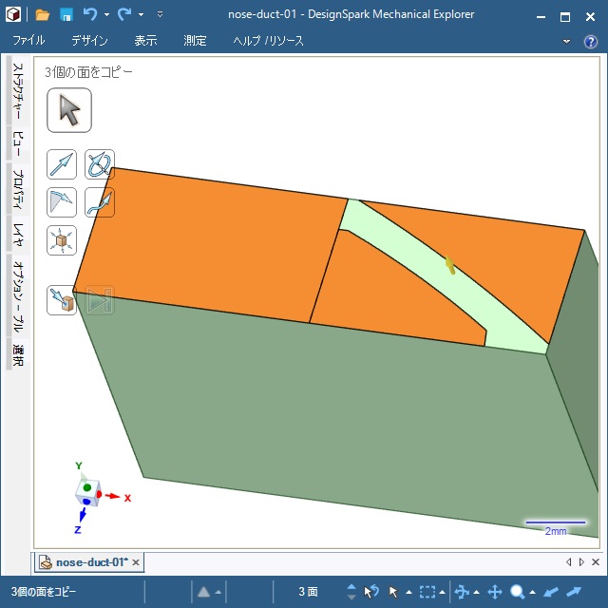Viewport: 608px width, 608px height.
Task: Open the ストラクチャー side panel tab
Action: pyautogui.click(x=17, y=93)
